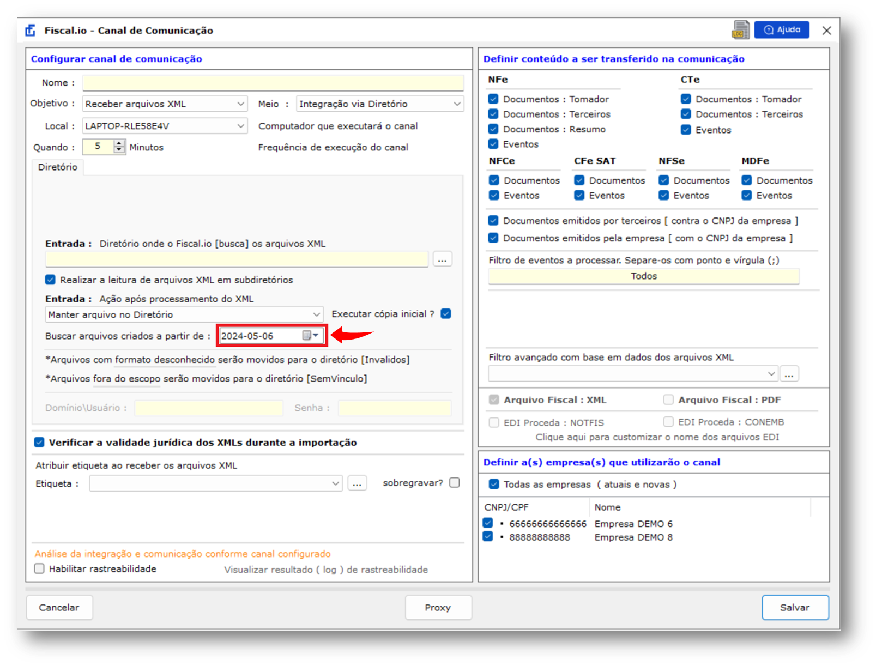Enable Habilitar rastreabilidade checkbox
Screen dimensions: 876x666
[x=39, y=569]
